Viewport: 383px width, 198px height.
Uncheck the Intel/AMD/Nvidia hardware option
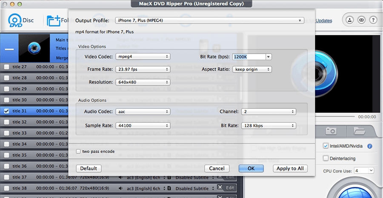(x=326, y=146)
